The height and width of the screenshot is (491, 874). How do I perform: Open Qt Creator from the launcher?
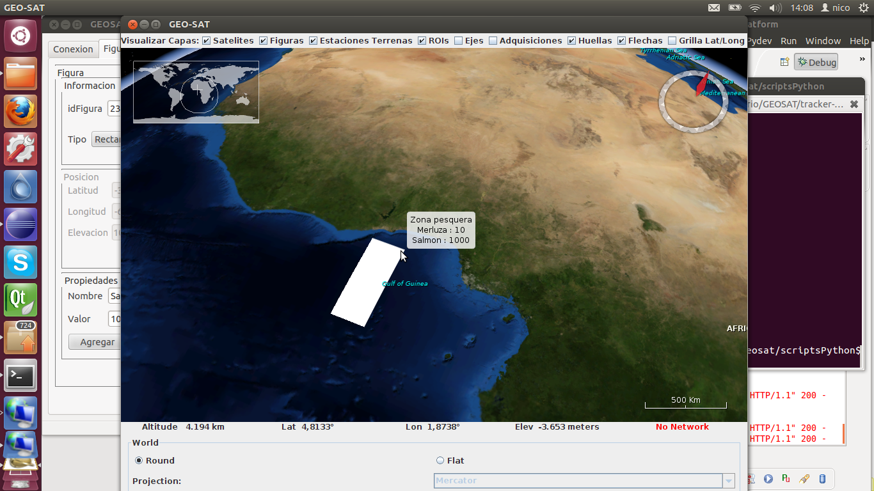pos(20,300)
